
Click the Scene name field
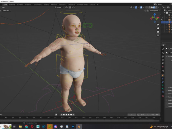pyautogui.click(x=163, y=4)
